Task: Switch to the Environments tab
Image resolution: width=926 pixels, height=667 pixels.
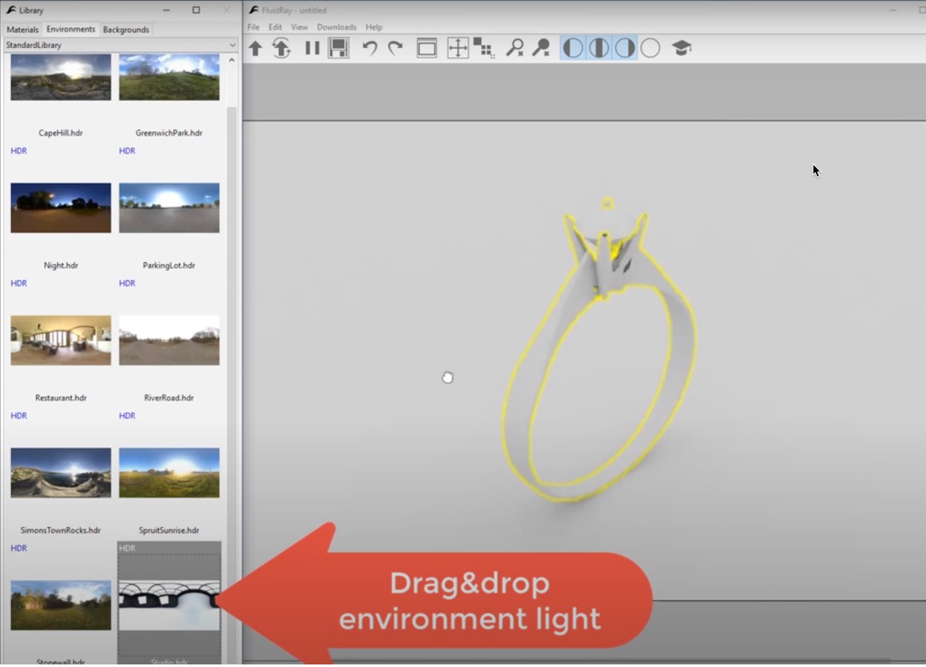Action: pyautogui.click(x=71, y=30)
